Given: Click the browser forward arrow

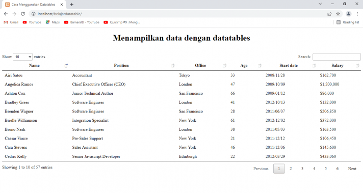Looking at the screenshot, I should [14, 14].
